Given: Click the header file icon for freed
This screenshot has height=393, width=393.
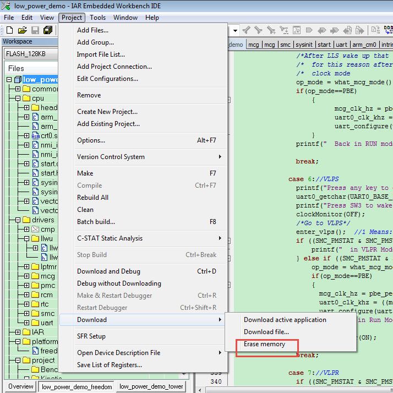Looking at the screenshot, I should click(35, 351).
